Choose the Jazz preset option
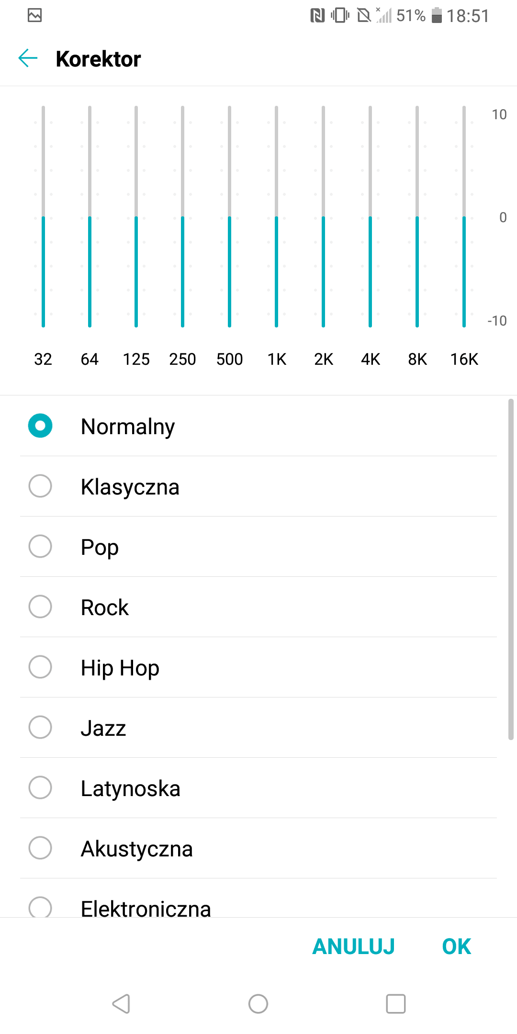The height and width of the screenshot is (1034, 517). click(40, 727)
